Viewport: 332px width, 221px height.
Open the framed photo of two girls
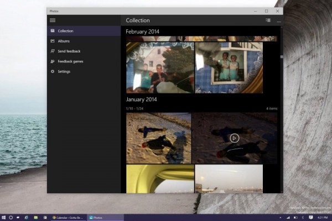[x=229, y=67]
